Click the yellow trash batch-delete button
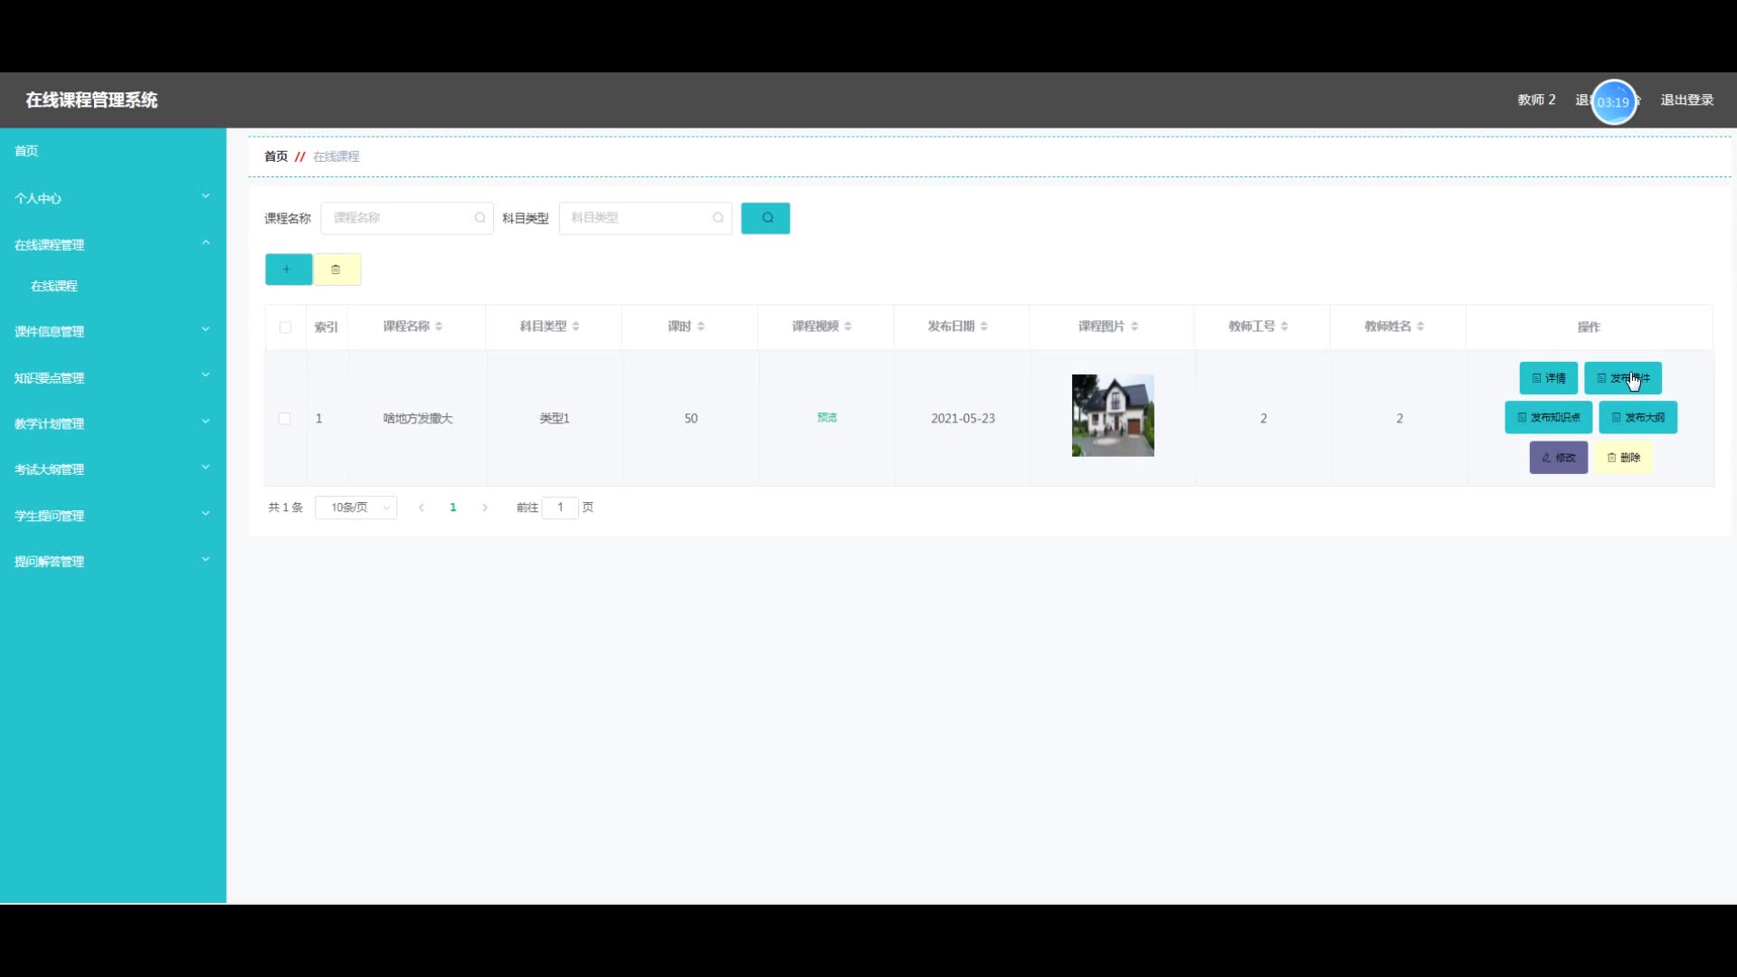This screenshot has width=1737, height=977. click(337, 270)
